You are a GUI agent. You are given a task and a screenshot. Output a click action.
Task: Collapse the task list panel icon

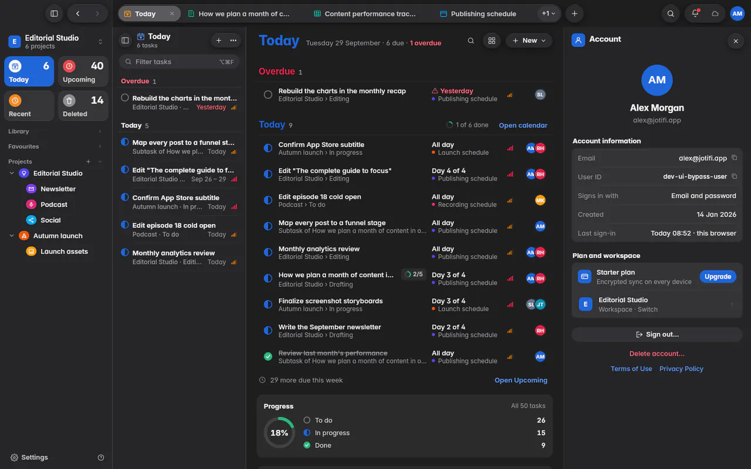[x=125, y=40]
